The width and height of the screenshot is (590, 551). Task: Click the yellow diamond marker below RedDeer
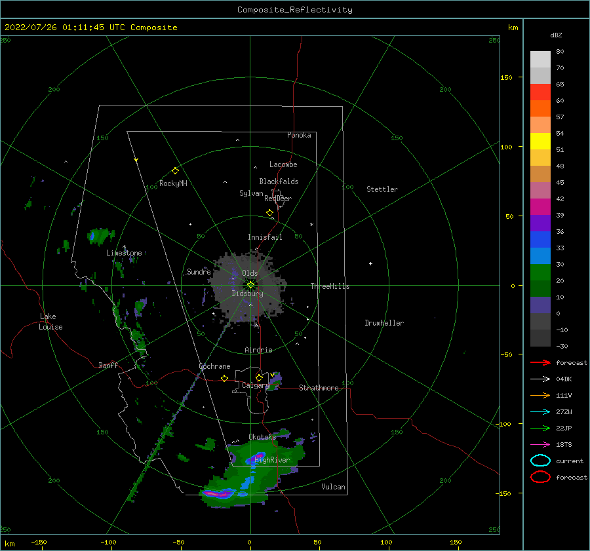click(x=269, y=213)
